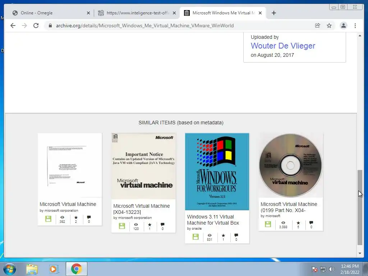Launch Windows Media Player from taskbar
This screenshot has width=368, height=276.
click(x=54, y=269)
